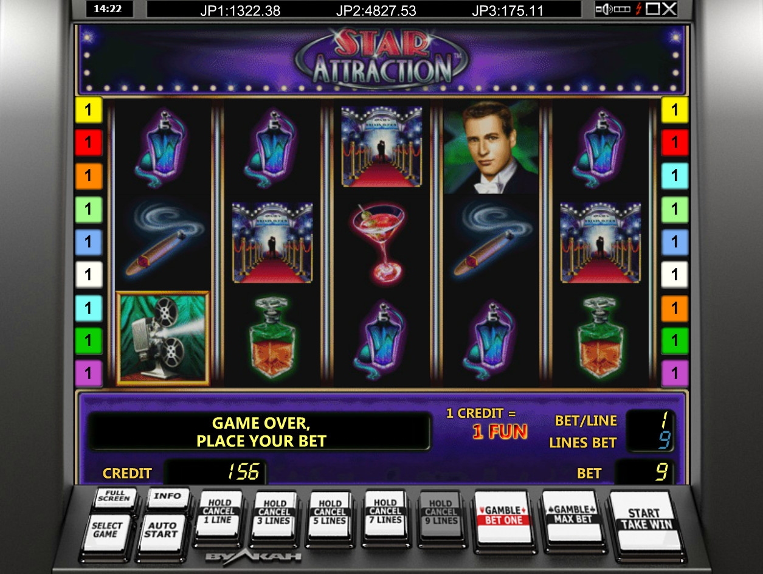This screenshot has width=763, height=574.
Task: Click the green whiskey decanter on the second reel
Action: pyautogui.click(x=272, y=337)
